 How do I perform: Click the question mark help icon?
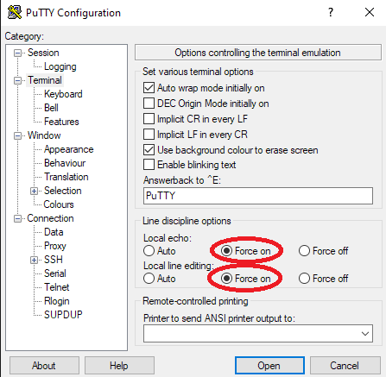coord(331,12)
